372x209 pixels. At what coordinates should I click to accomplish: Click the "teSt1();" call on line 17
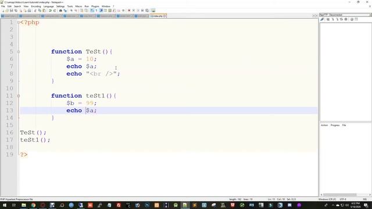point(35,140)
